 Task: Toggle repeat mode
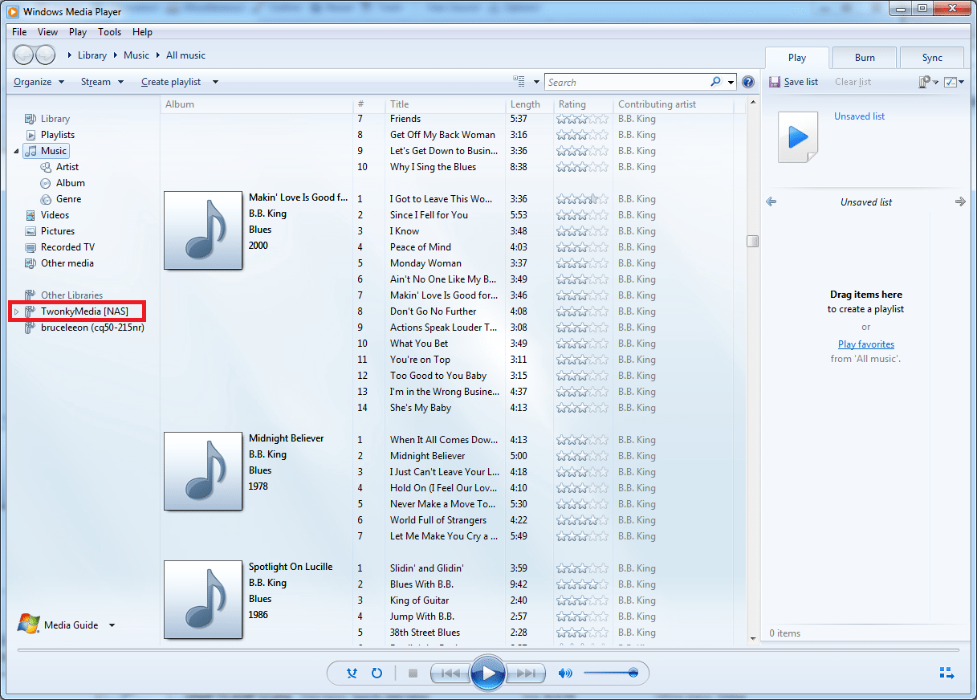(377, 674)
